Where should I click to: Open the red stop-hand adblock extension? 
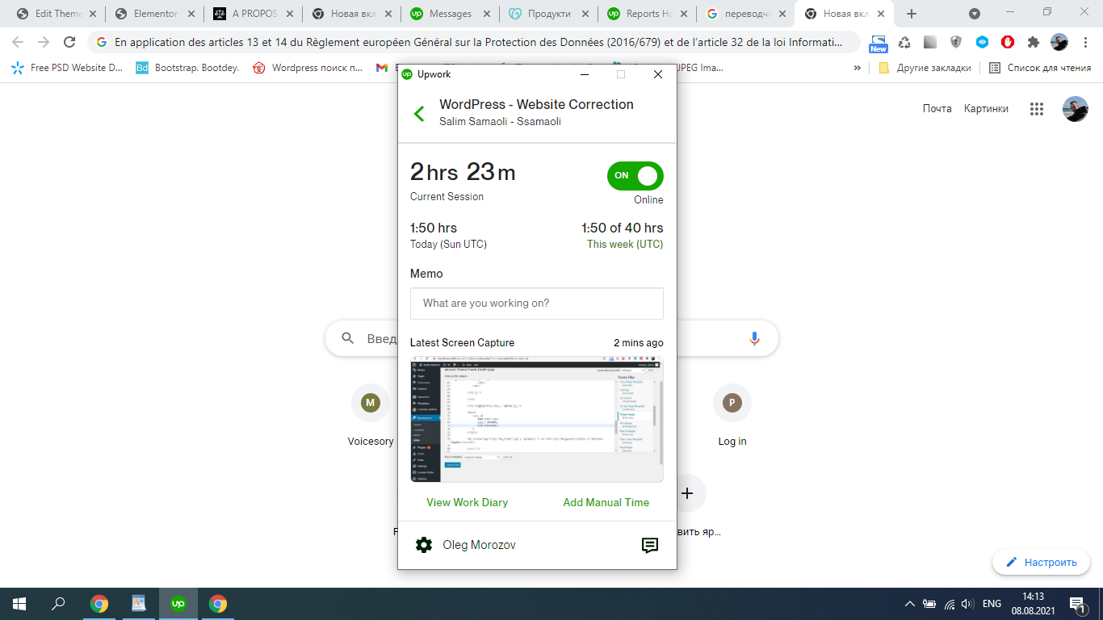tap(1008, 43)
